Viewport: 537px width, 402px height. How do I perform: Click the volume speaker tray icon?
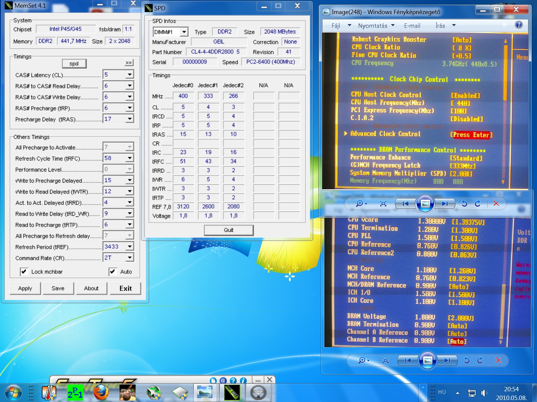484,393
